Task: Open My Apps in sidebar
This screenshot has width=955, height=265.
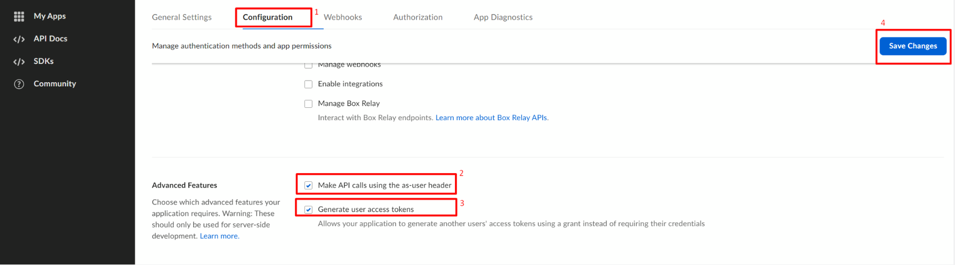Action: pos(49,16)
